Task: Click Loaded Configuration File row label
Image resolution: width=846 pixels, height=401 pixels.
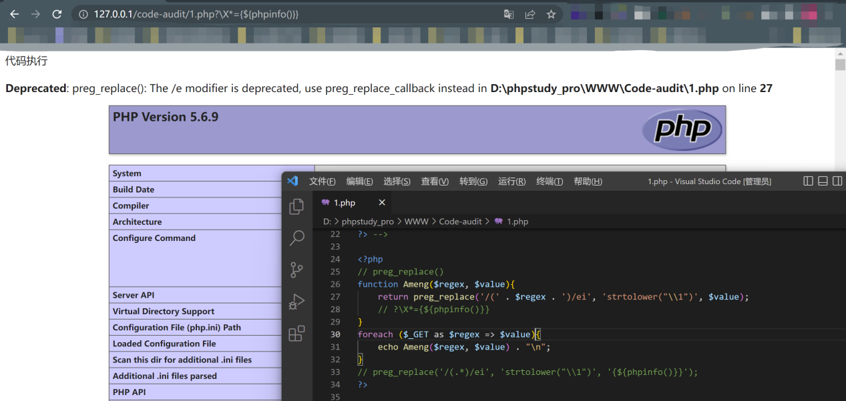Action: coord(164,344)
